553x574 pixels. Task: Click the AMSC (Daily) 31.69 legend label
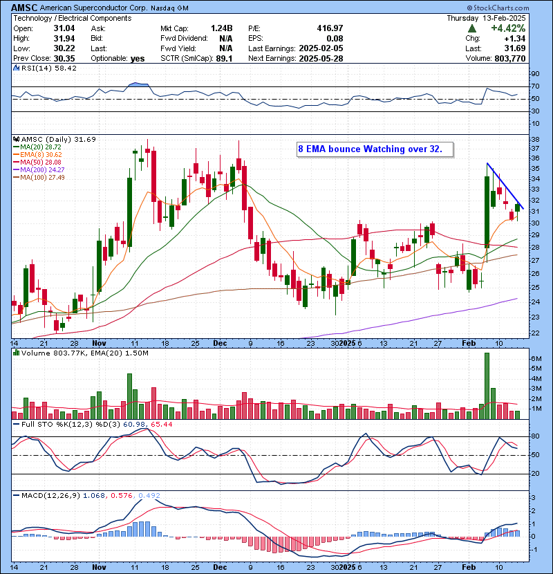click(x=58, y=139)
